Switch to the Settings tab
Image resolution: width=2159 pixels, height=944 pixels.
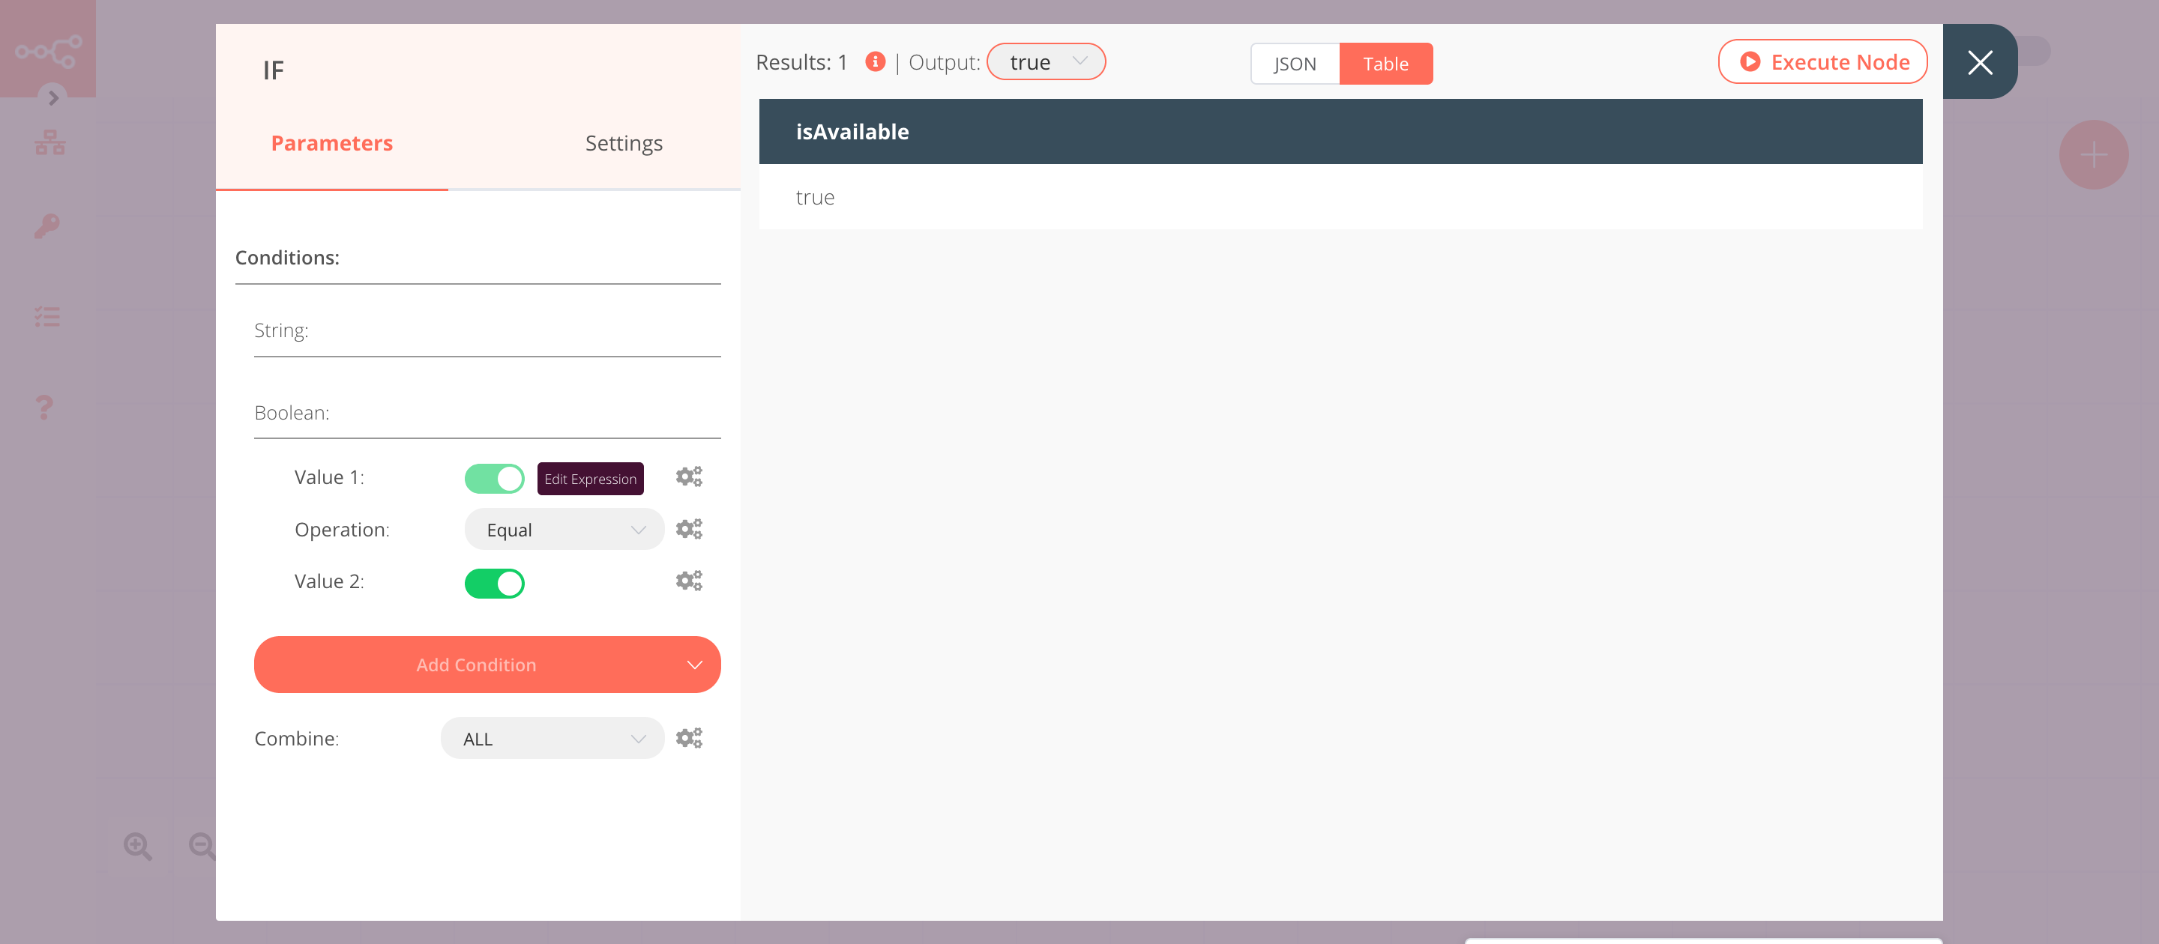coord(624,142)
